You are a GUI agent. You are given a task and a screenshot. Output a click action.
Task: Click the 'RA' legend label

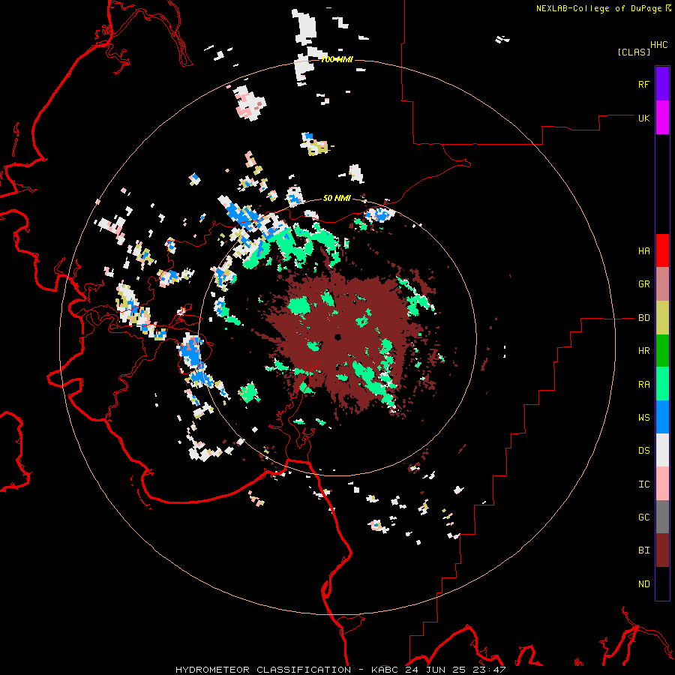pos(643,385)
